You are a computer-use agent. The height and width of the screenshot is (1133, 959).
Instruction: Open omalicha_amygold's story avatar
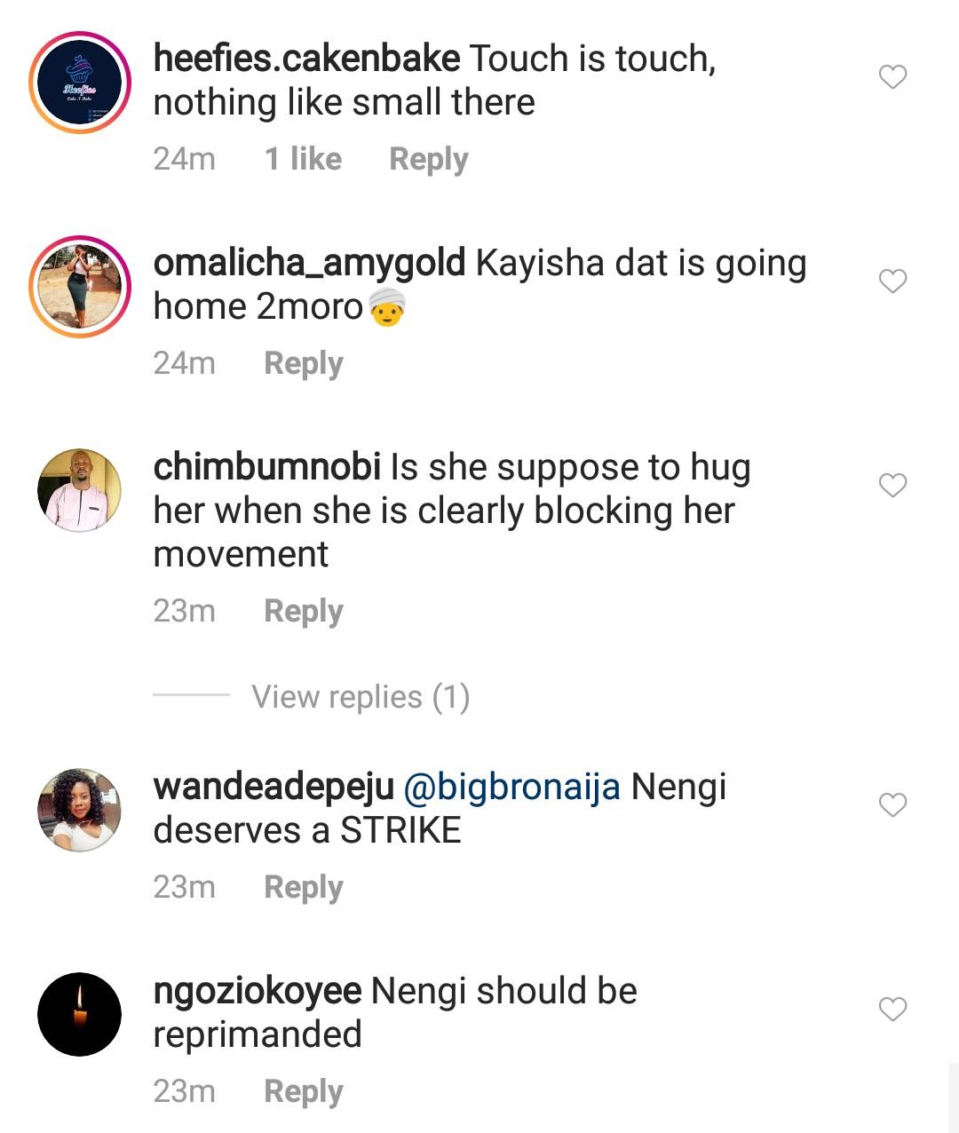coord(80,287)
